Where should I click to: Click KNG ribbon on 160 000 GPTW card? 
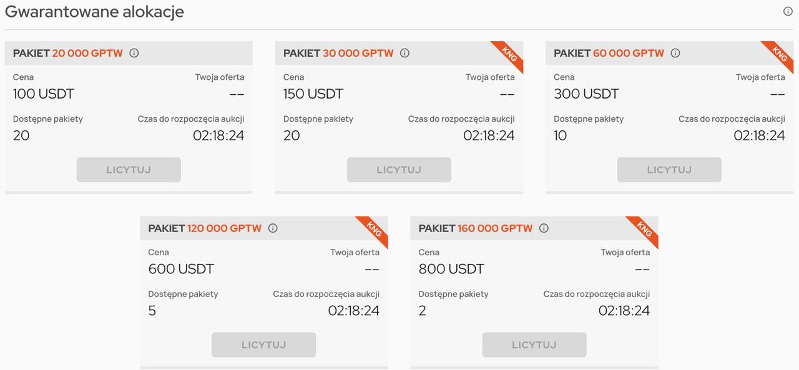(x=644, y=230)
